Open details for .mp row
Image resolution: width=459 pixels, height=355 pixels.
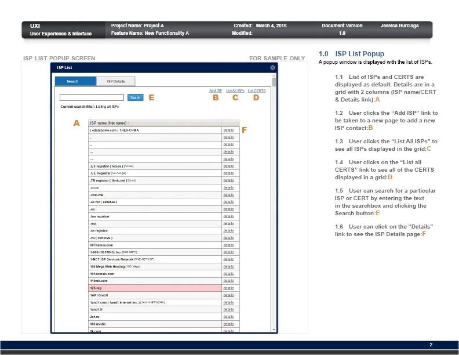point(228,223)
